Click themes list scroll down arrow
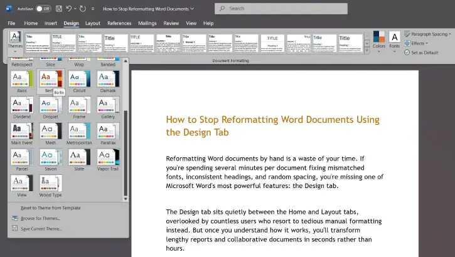 tap(126, 199)
